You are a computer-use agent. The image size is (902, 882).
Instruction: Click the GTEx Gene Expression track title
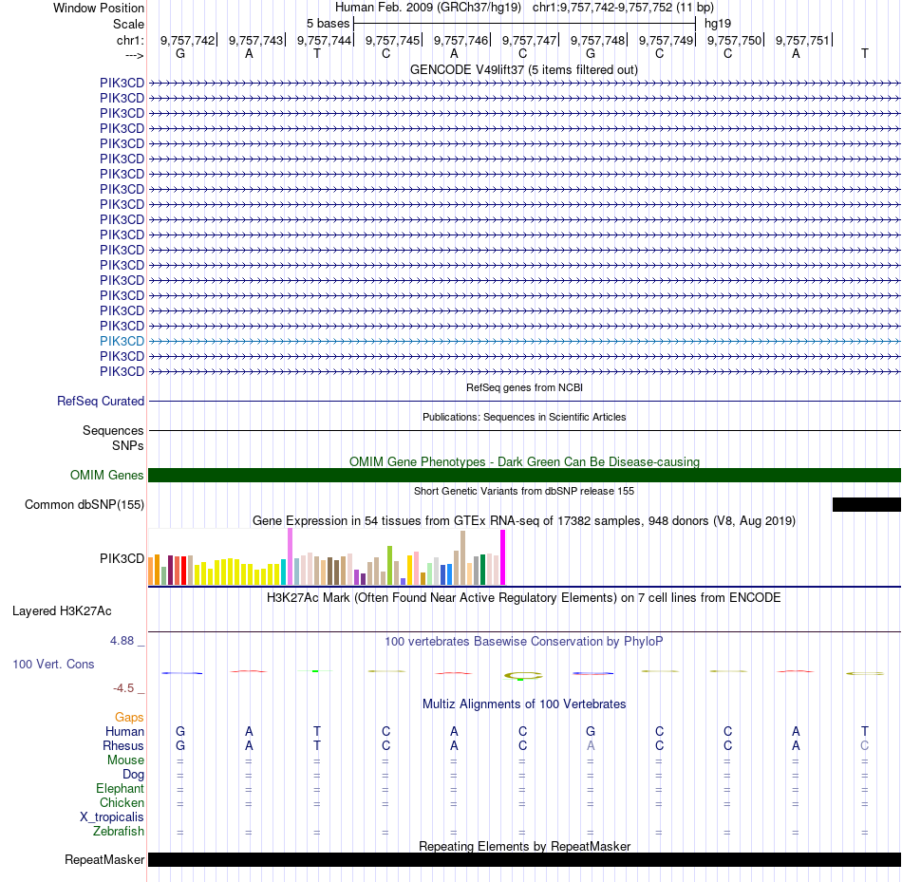tap(524, 520)
